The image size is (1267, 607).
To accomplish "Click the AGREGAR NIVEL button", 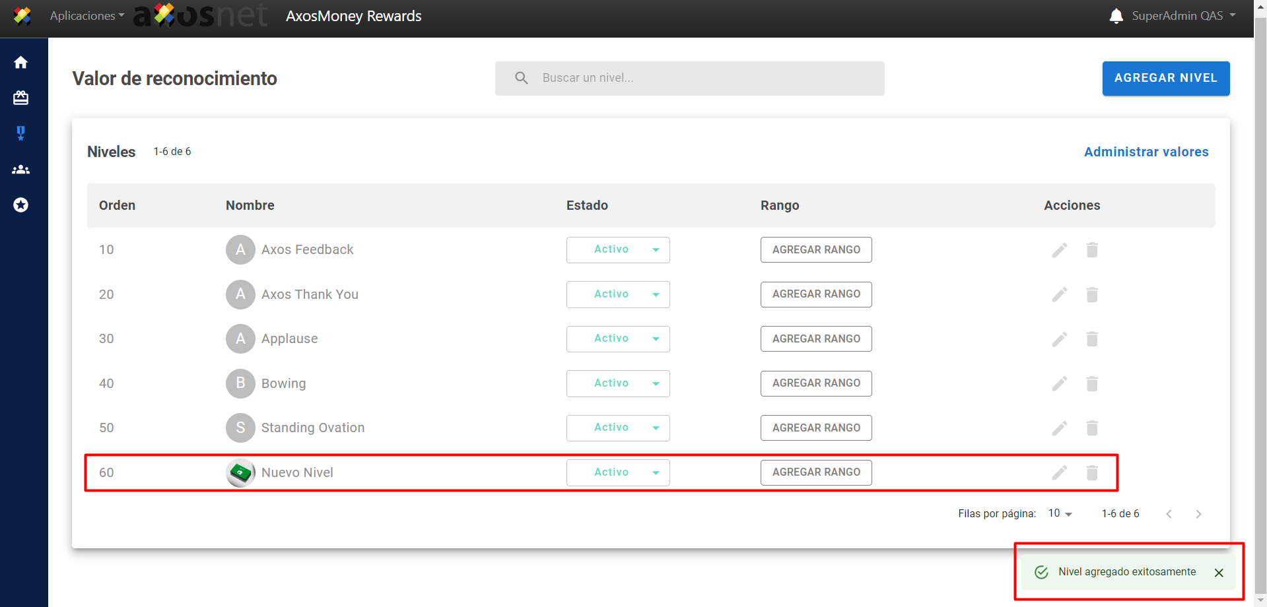I will 1165,78.
